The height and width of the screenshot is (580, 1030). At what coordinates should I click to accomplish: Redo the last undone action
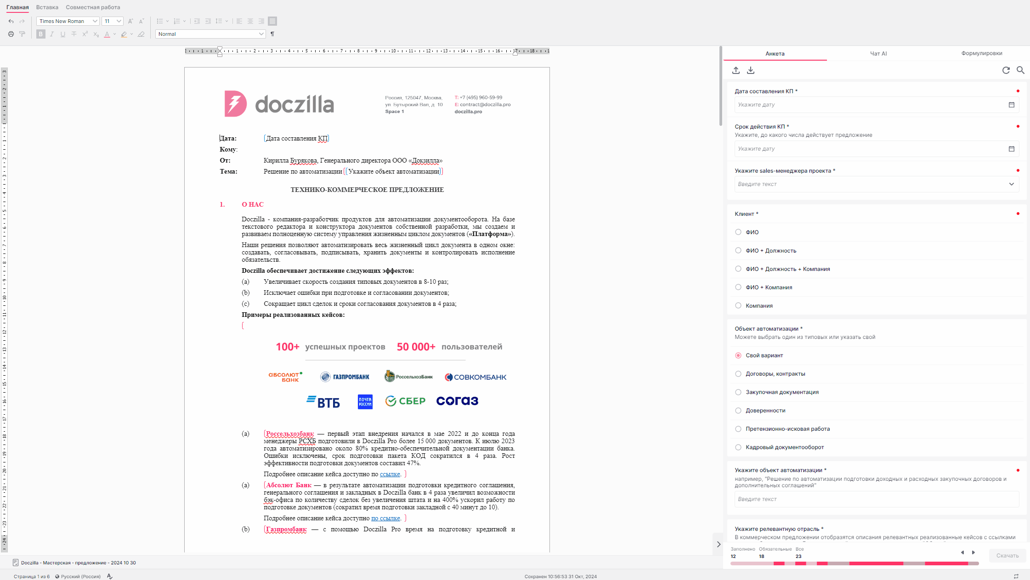[22, 21]
